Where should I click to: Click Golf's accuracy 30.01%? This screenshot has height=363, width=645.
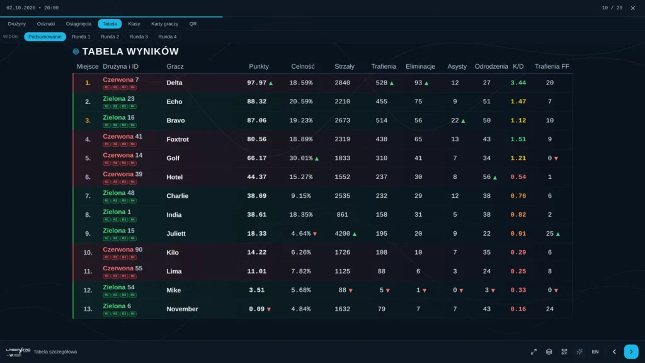pyautogui.click(x=300, y=158)
